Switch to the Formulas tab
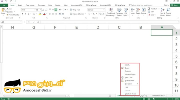180x100 pixels. (x=41, y=5)
